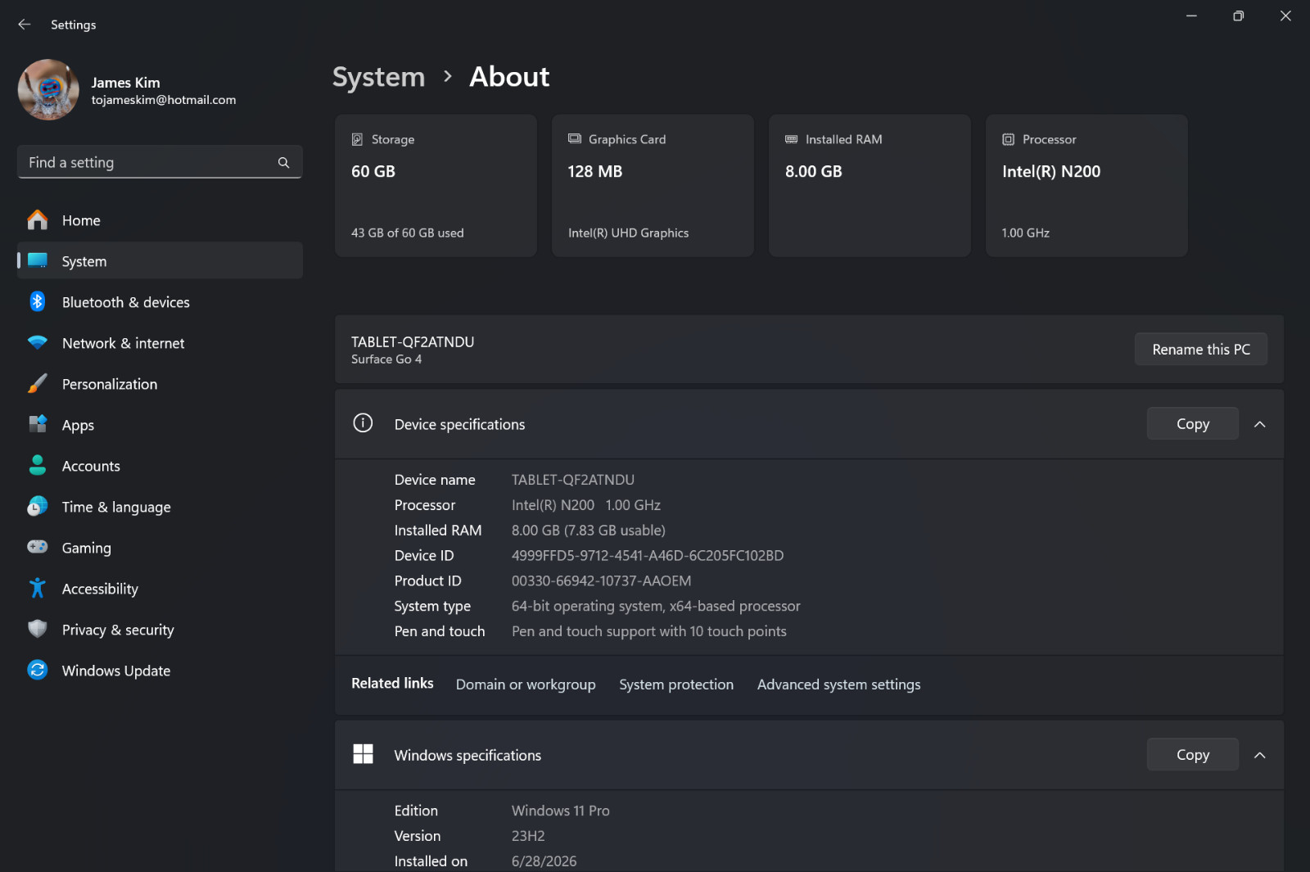Click the Time & language clock icon
This screenshot has width=1310, height=872.
coord(38,506)
